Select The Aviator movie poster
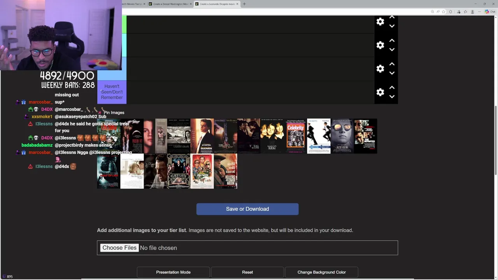Viewport: 498px width, 280px height. coord(342,136)
